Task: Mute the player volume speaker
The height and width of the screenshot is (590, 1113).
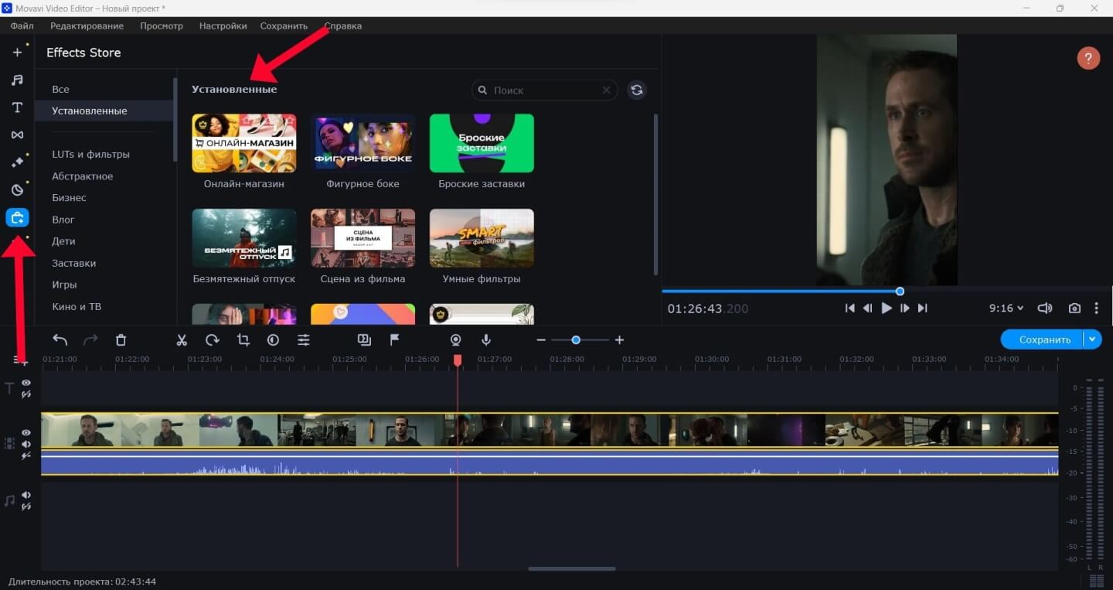Action: coord(1045,308)
